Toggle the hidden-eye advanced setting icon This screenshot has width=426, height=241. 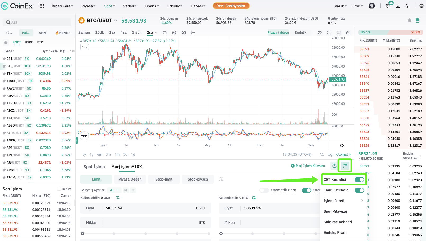(x=133, y=190)
